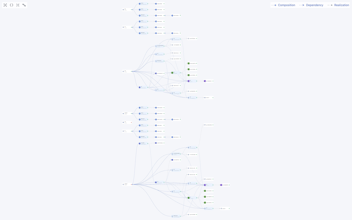Select ap-east-1 node in lower graph

(224, 208)
